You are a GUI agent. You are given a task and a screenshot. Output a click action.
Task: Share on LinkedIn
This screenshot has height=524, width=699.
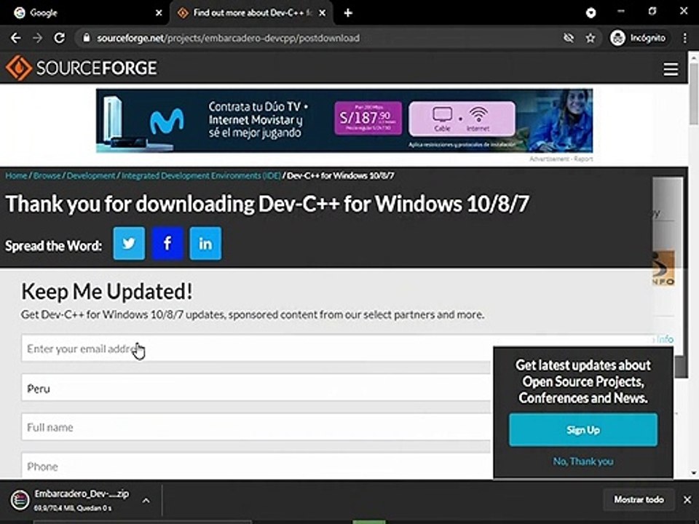[205, 243]
